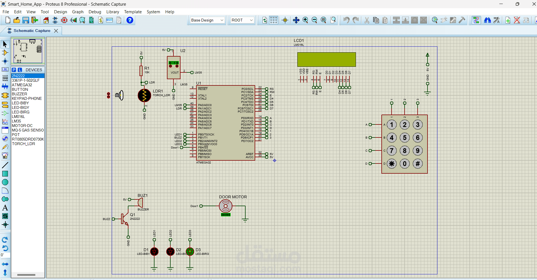537x280 pixels.
Task: Open the Graph menu
Action: click(x=78, y=12)
